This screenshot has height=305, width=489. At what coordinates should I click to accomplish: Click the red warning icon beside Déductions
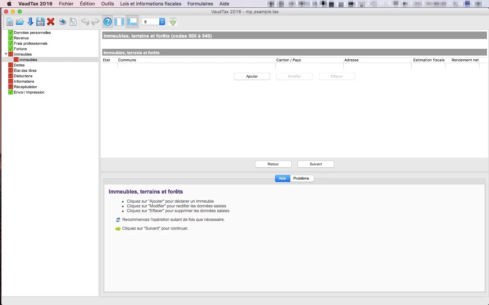coord(11,76)
